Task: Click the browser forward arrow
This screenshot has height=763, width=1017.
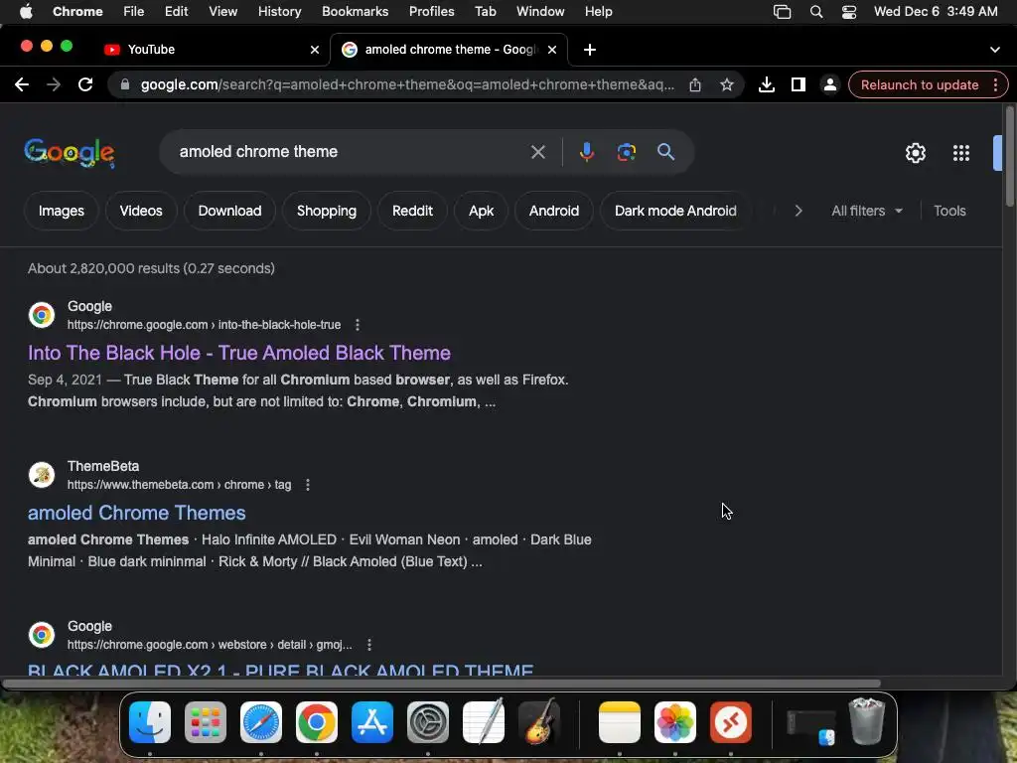Action: [x=54, y=84]
